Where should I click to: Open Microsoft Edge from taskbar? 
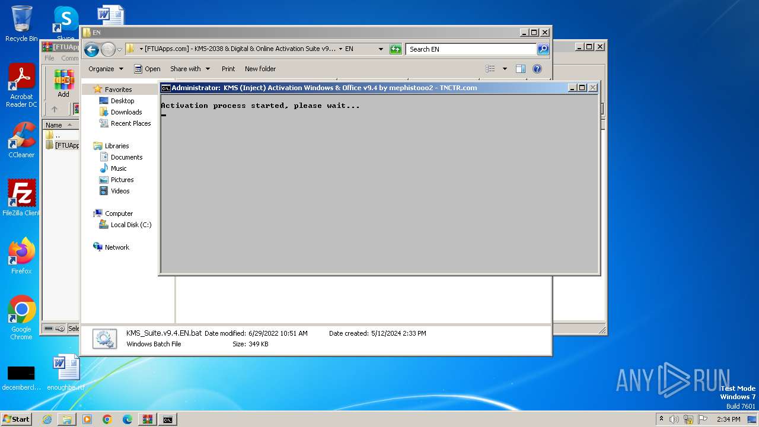pyautogui.click(x=127, y=419)
